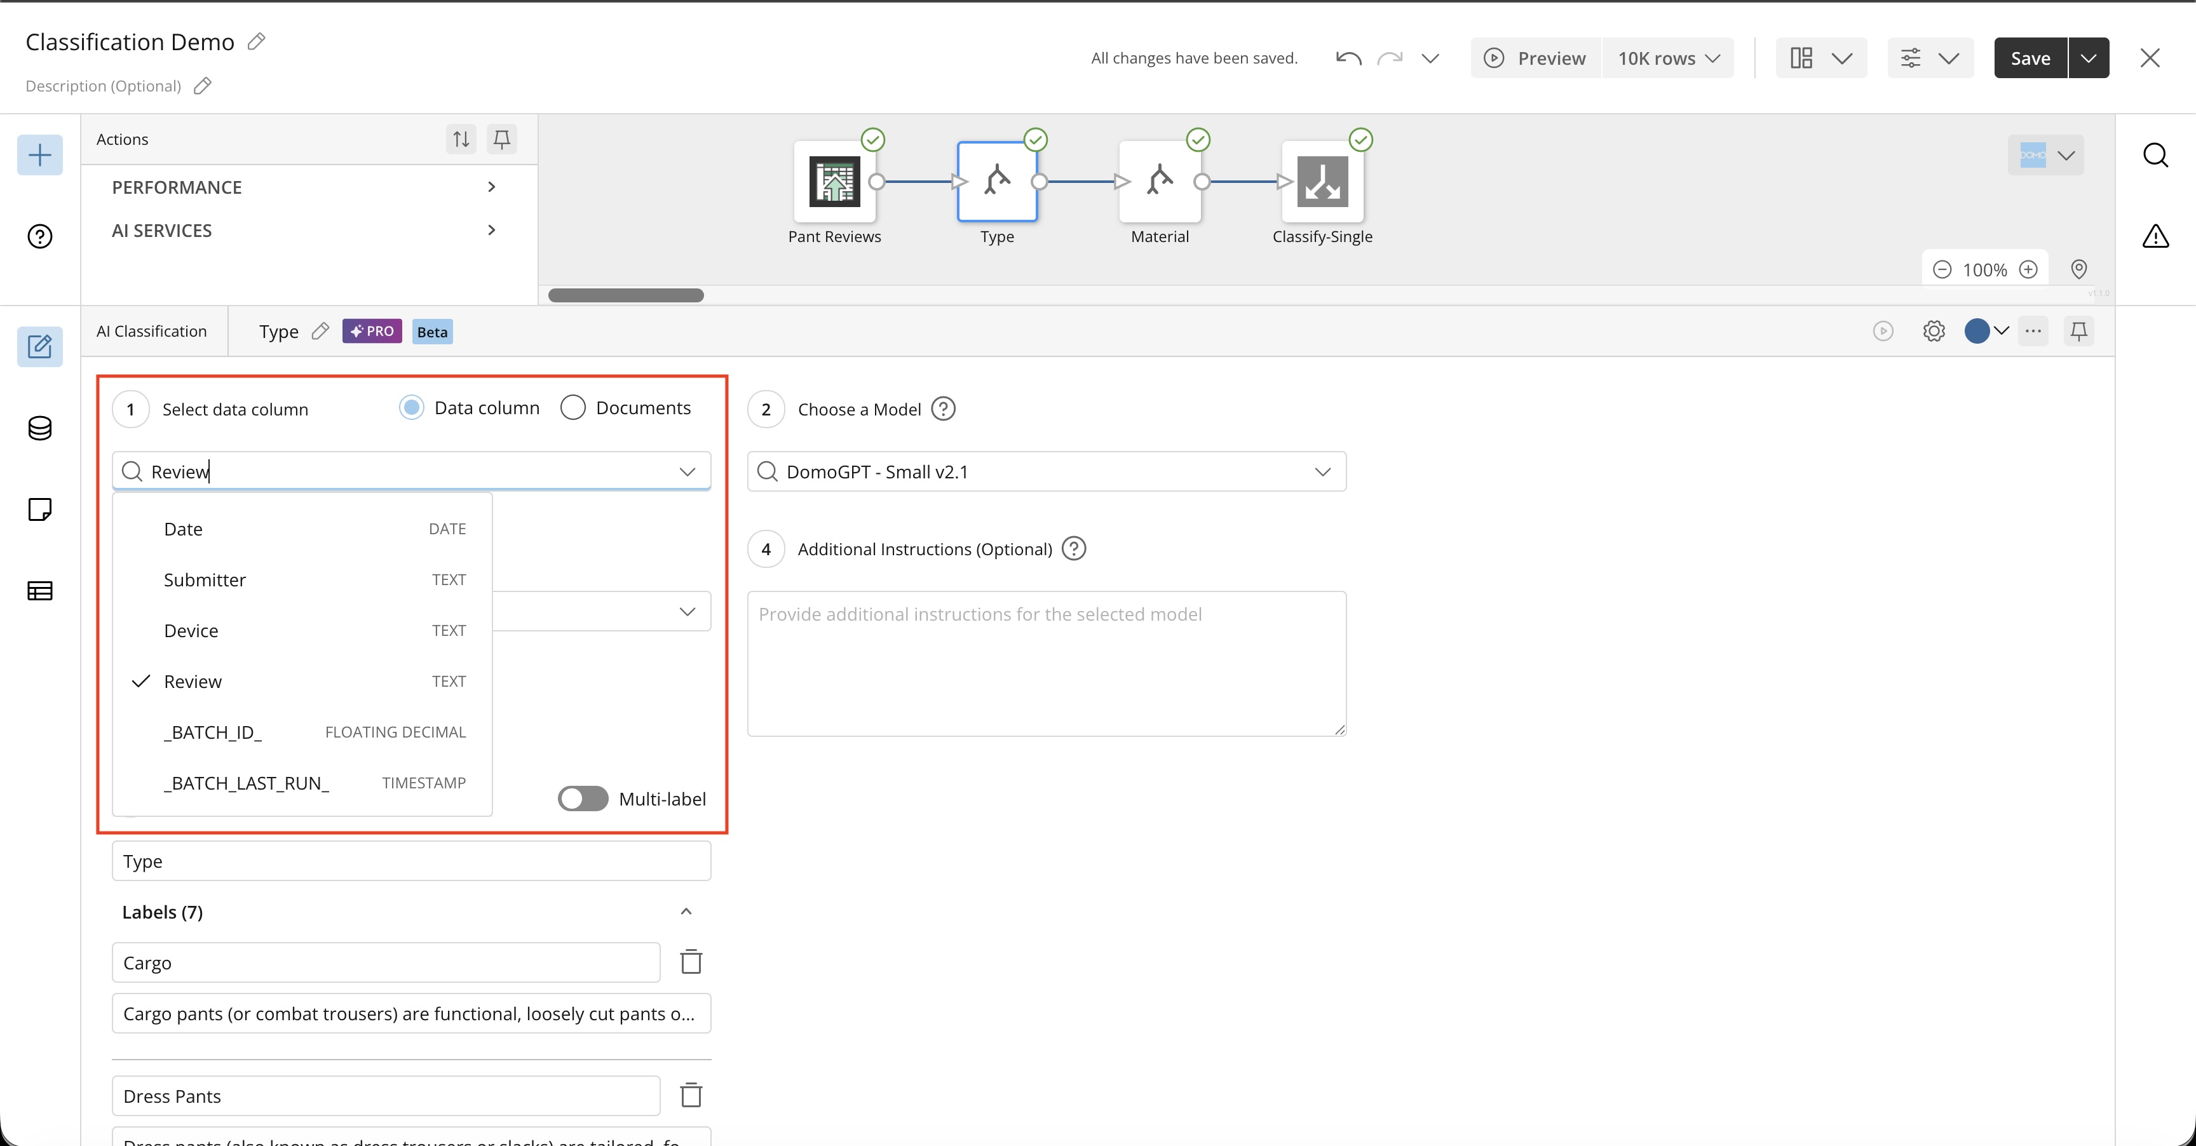Expand the PERFORMANCE category
The image size is (2196, 1146).
304,187
